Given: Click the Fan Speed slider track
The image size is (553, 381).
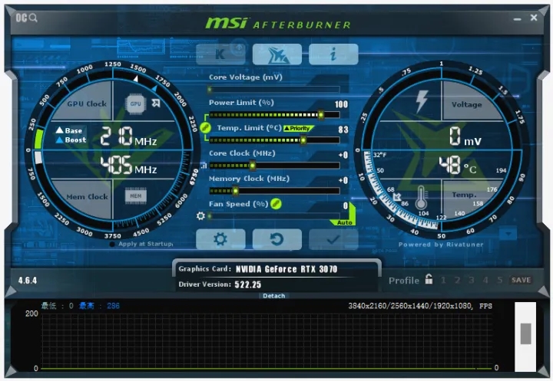Looking at the screenshot, I should [274, 216].
